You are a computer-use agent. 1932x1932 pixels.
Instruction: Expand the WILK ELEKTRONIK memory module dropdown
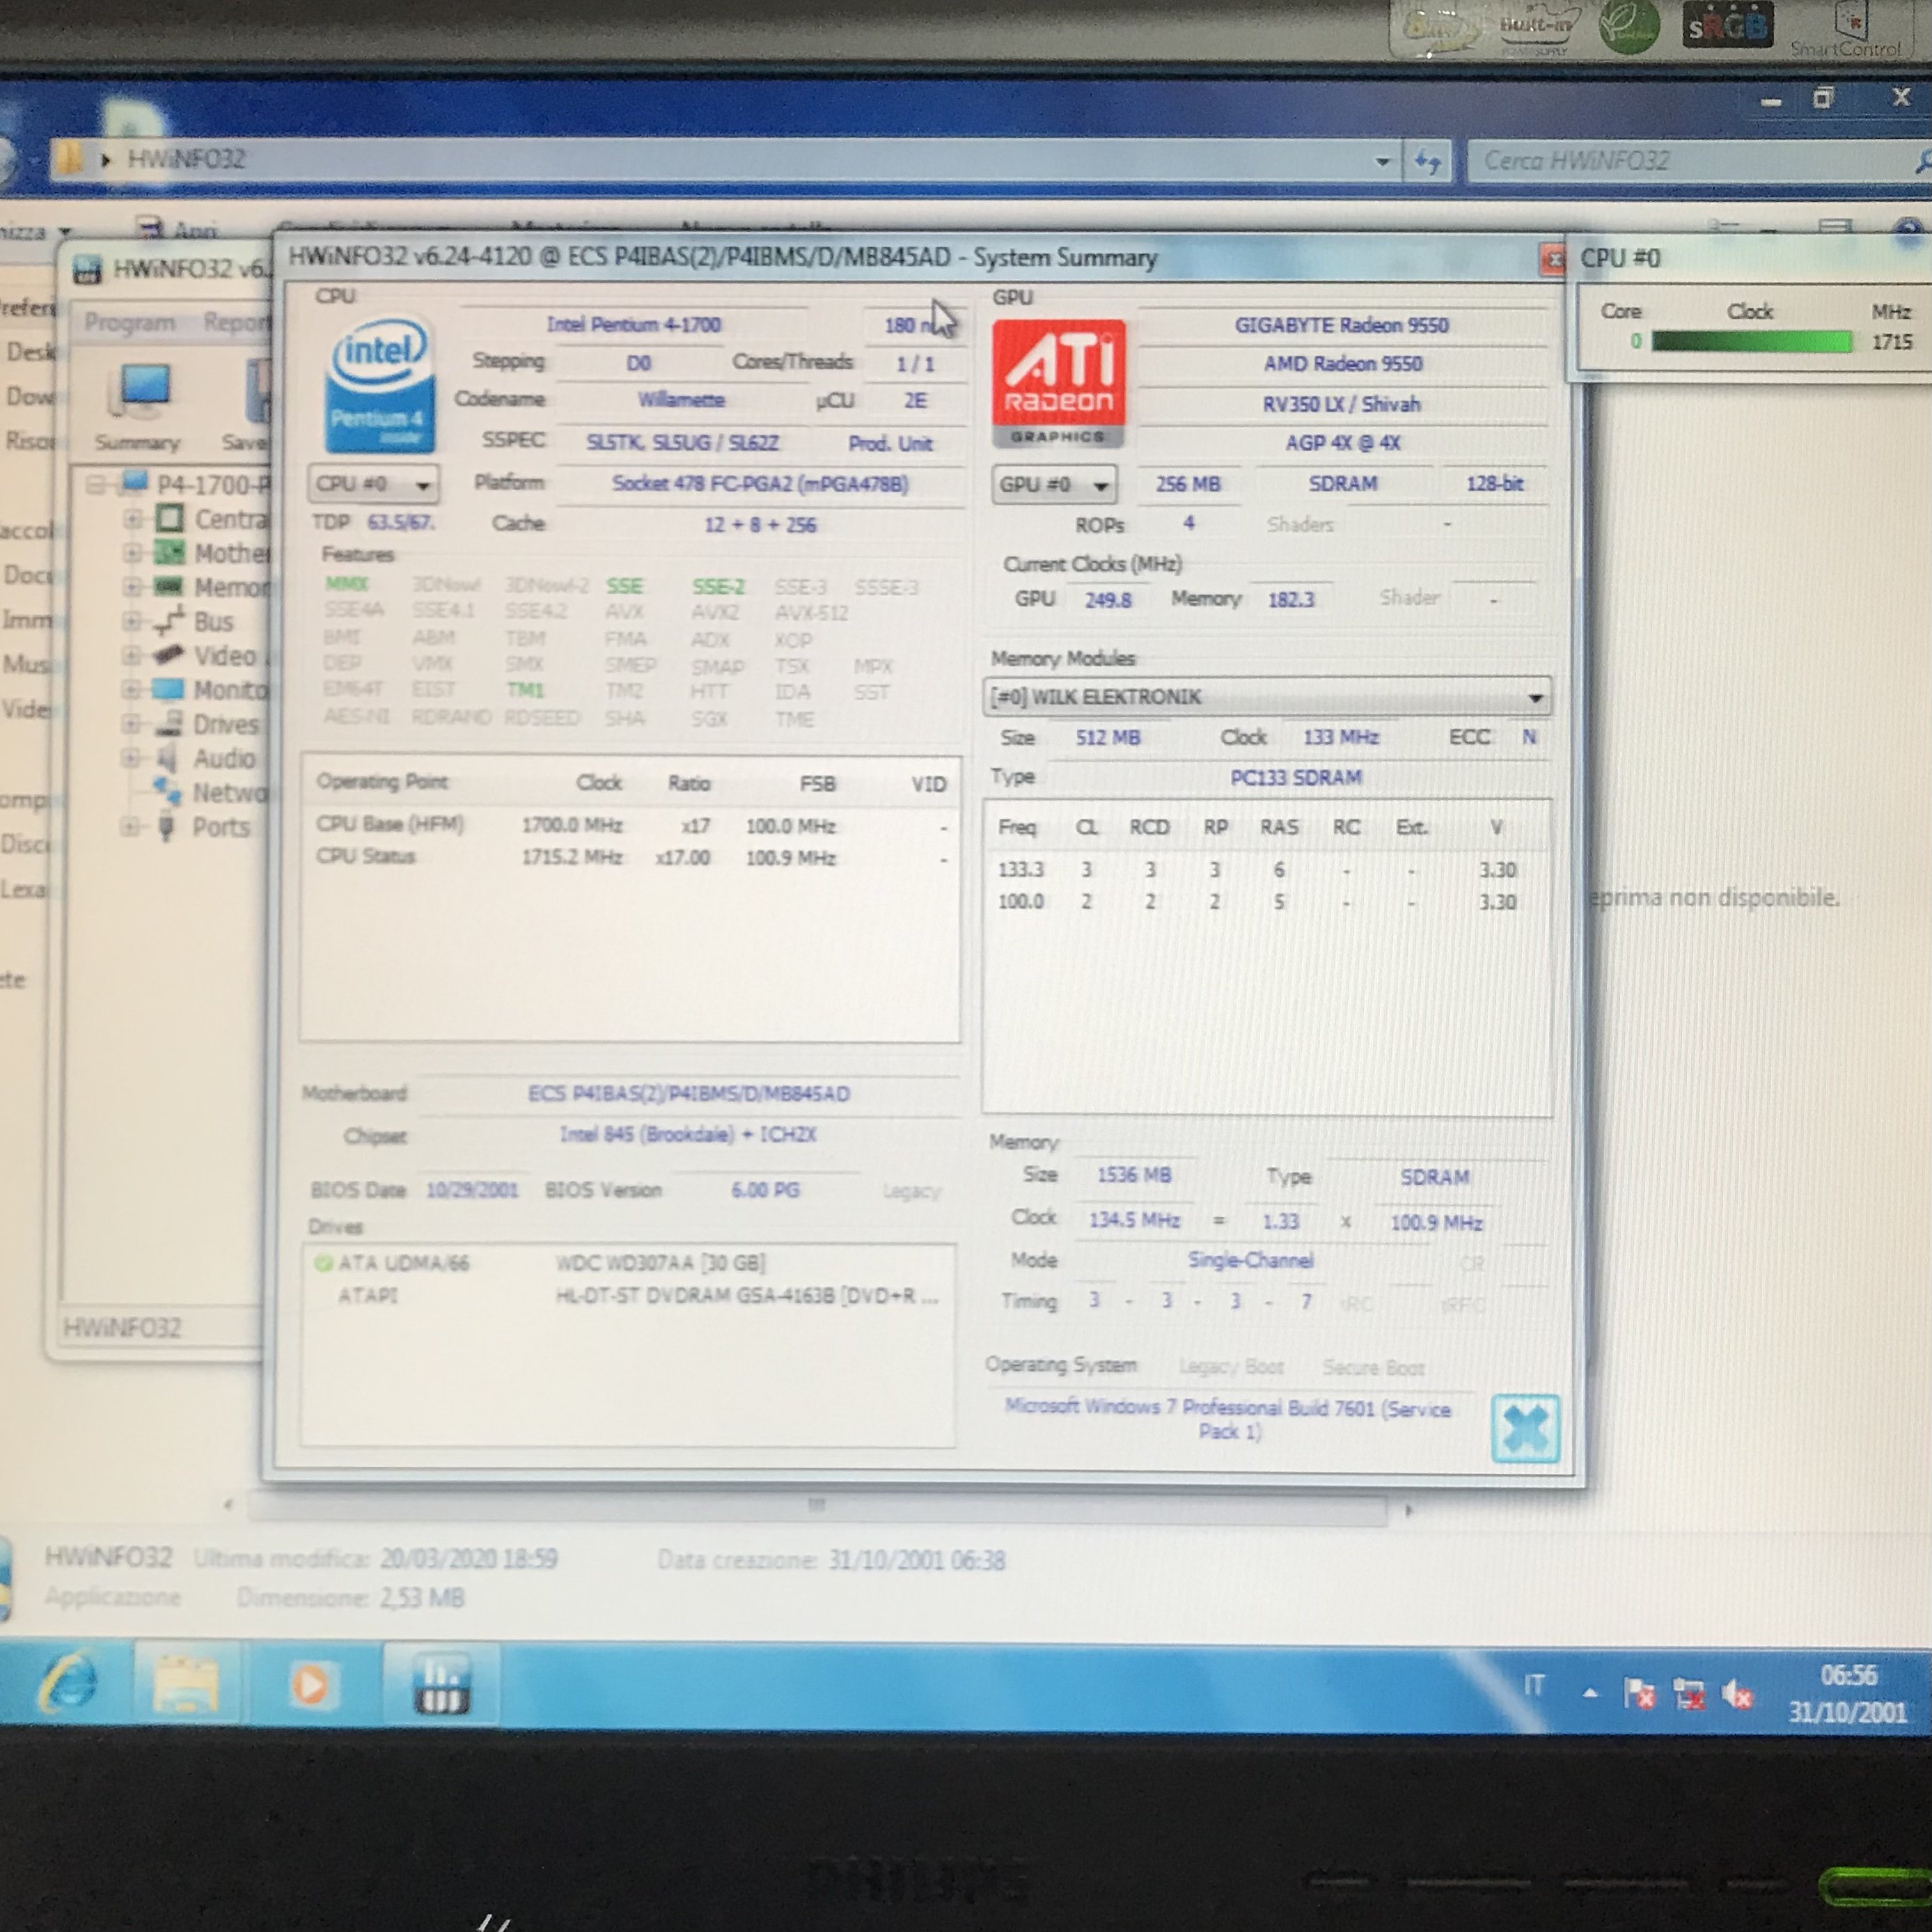tap(1267, 697)
